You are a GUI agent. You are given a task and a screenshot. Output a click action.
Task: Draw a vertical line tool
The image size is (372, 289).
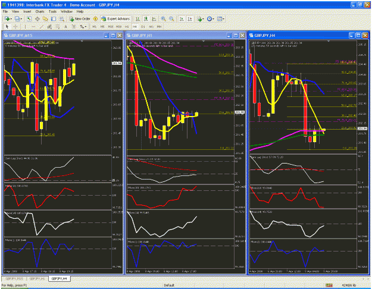click(25, 27)
